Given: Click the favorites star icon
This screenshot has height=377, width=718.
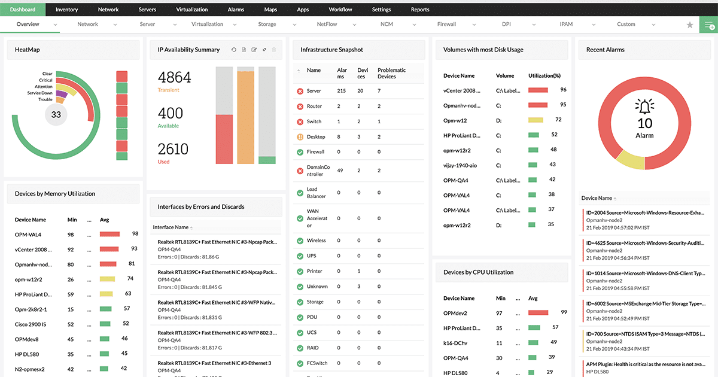Looking at the screenshot, I should click(x=690, y=25).
